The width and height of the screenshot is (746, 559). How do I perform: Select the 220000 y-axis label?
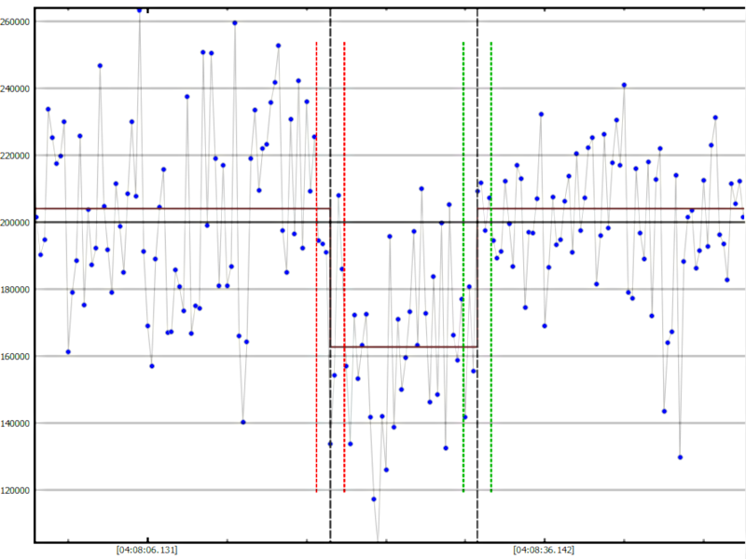tap(17, 156)
